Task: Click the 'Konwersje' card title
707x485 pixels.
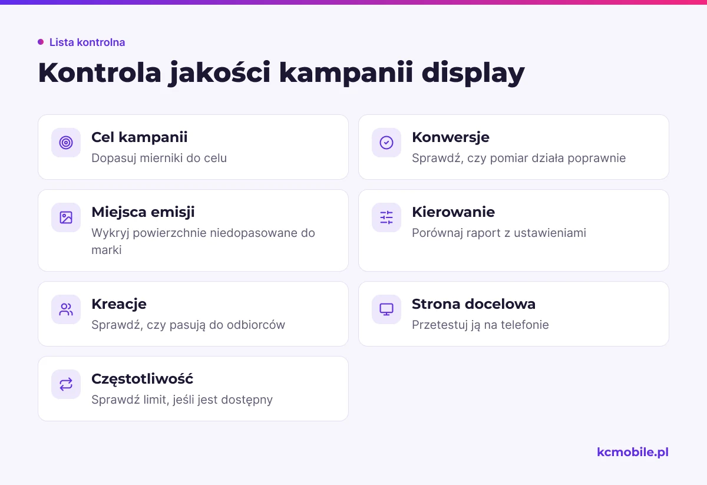Action: click(x=451, y=137)
